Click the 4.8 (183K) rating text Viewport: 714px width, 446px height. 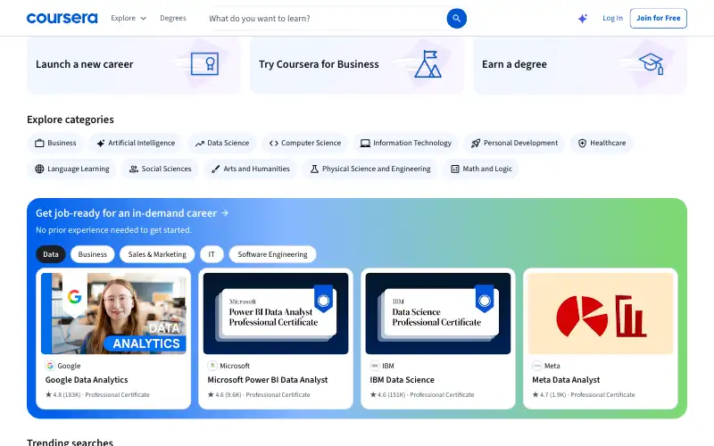click(66, 394)
